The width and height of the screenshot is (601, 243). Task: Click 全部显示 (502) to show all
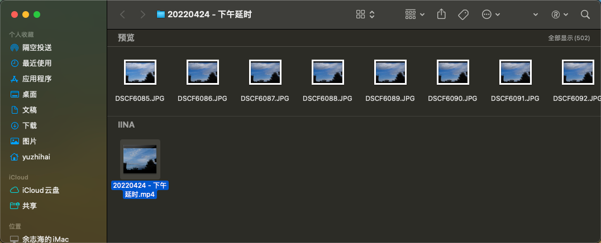click(x=569, y=38)
